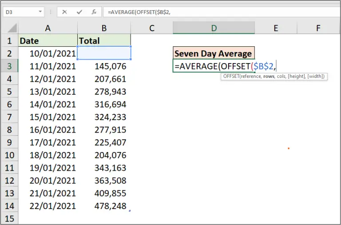This screenshot has height=225, width=341.
Task: Click the value 324,233
Action: (x=110, y=117)
